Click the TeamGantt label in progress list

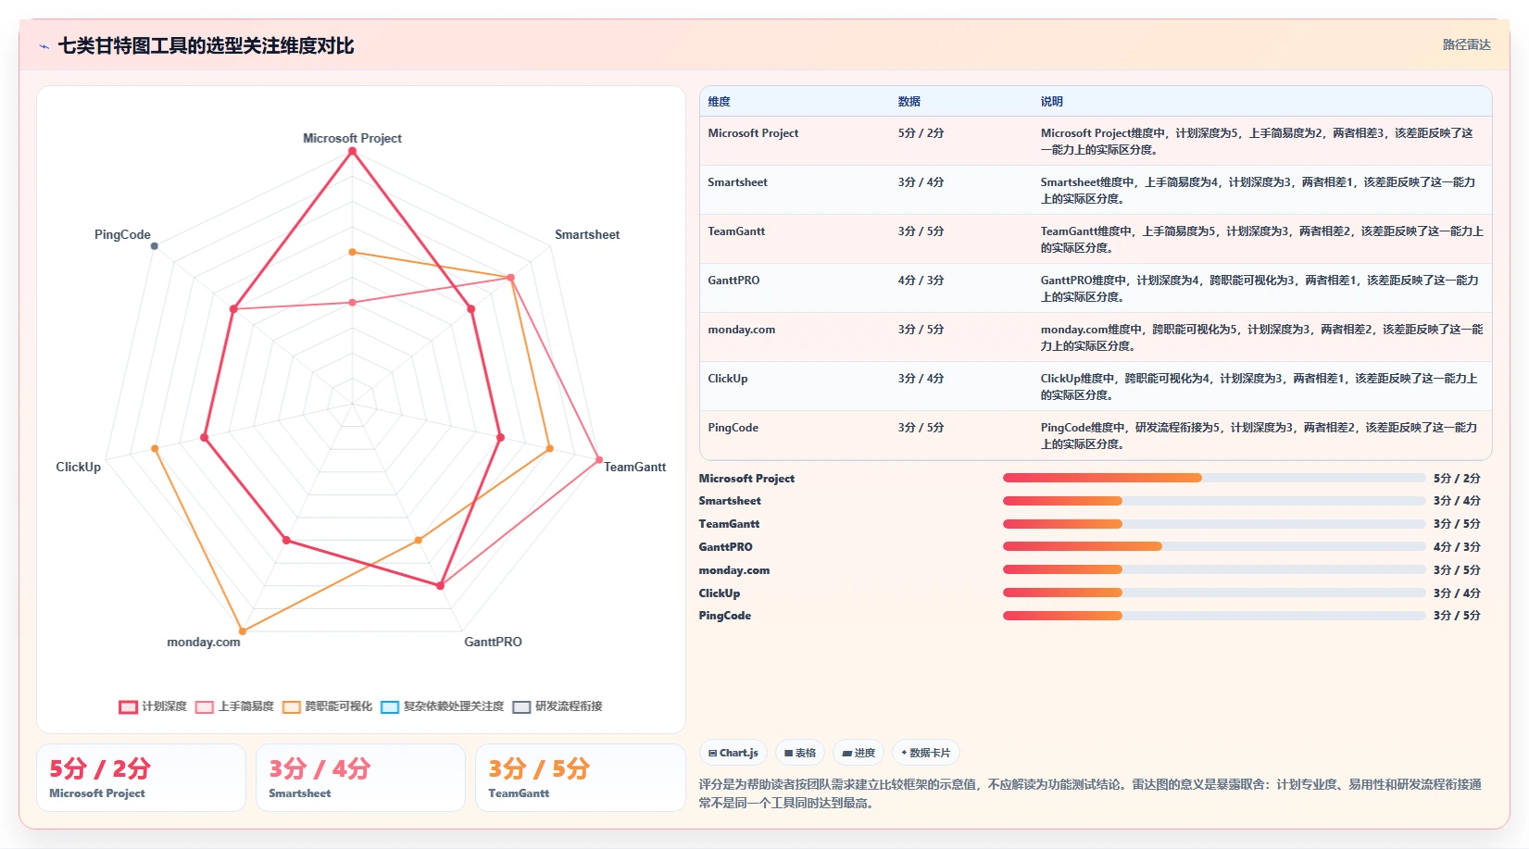[x=729, y=524]
